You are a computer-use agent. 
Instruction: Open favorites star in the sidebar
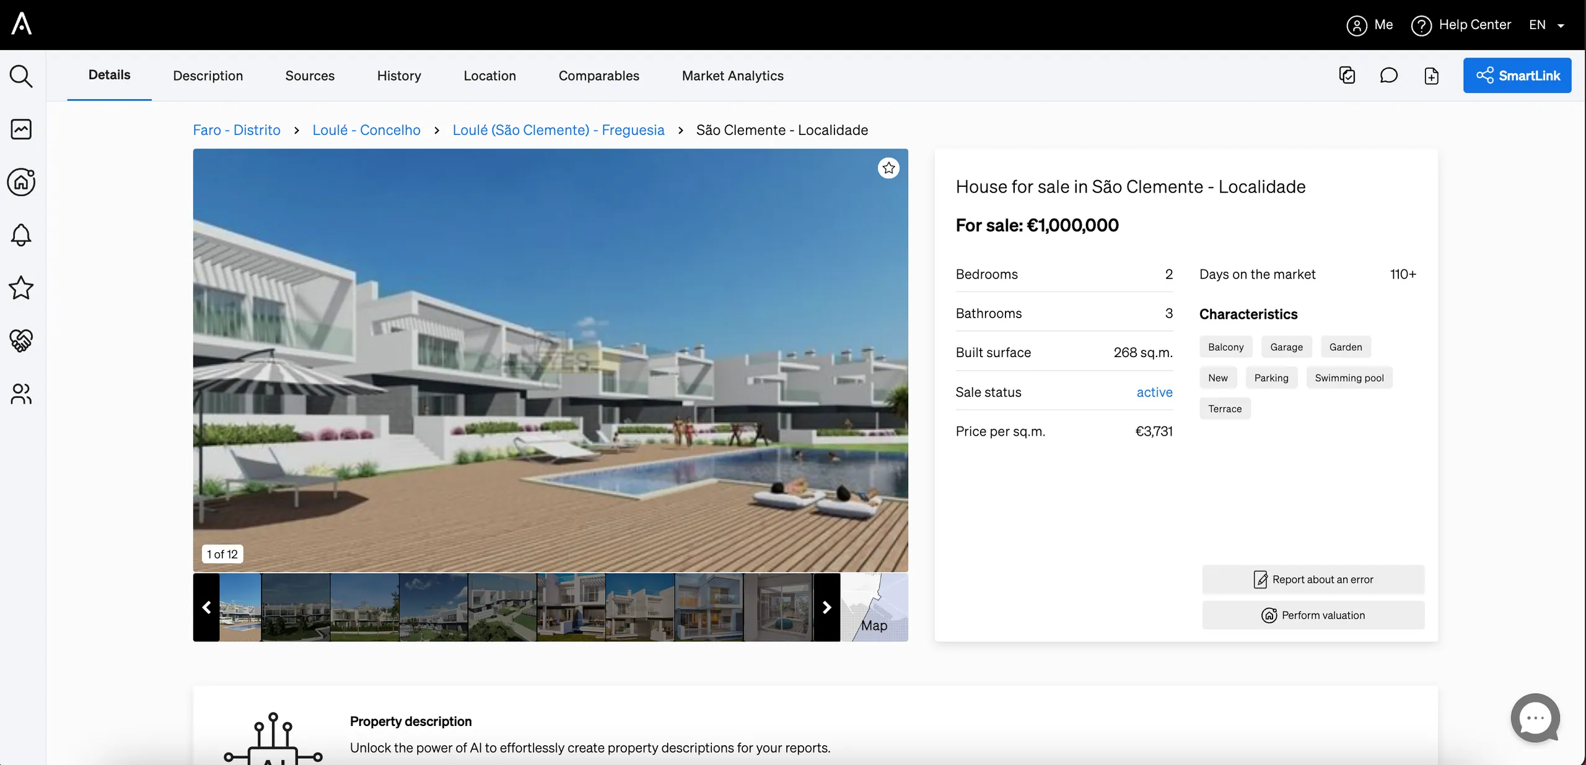[x=21, y=287]
